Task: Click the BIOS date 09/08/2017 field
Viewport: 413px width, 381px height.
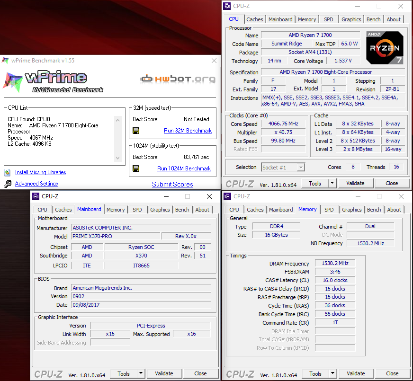Action: click(x=141, y=305)
